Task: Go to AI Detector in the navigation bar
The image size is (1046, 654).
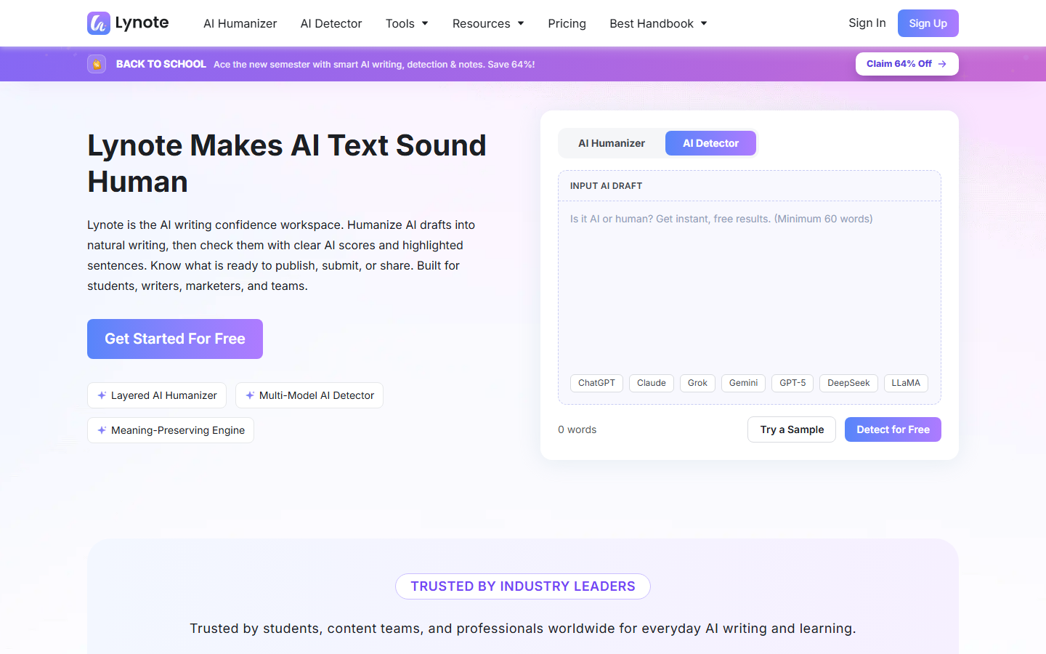Action: click(331, 23)
